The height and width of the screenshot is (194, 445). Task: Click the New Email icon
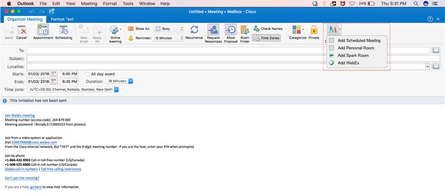(x=84, y=29)
